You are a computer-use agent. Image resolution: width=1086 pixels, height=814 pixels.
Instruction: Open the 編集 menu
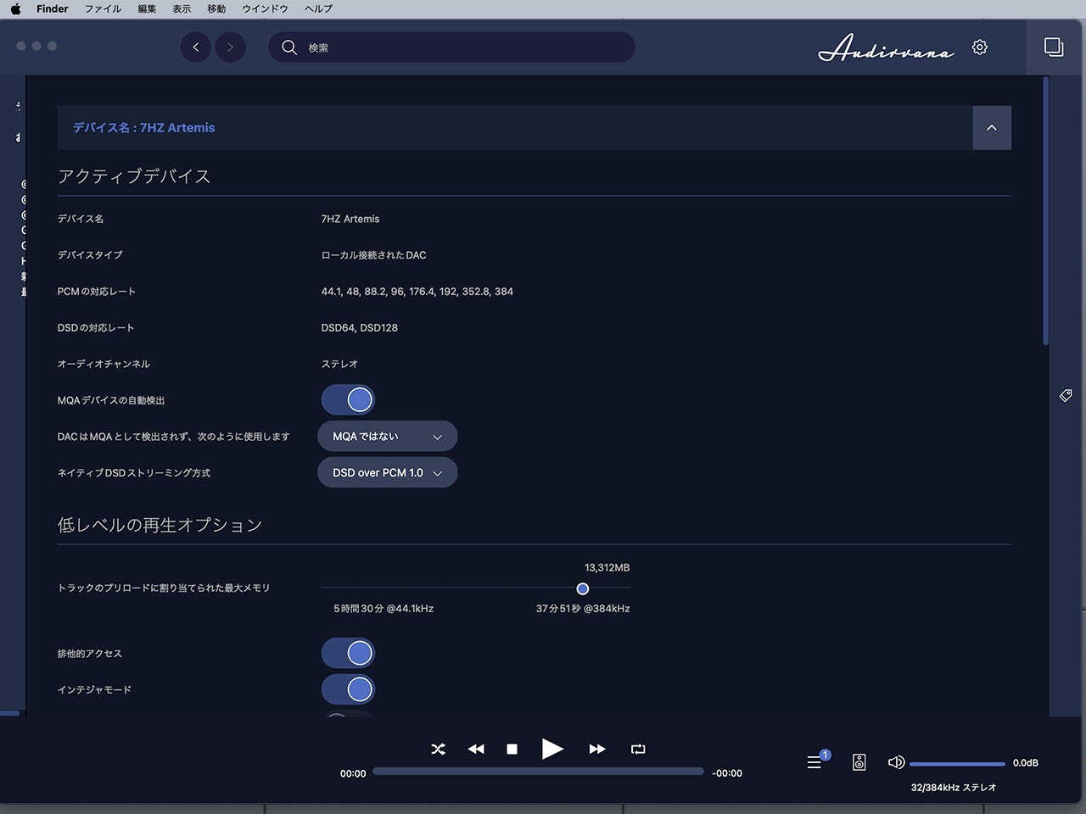147,8
